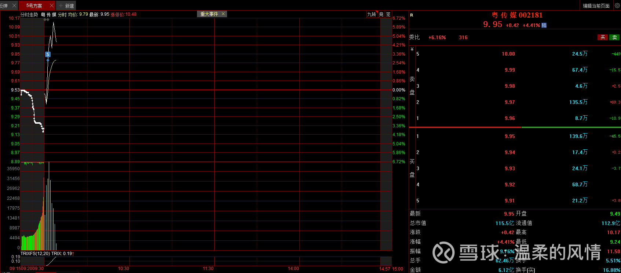The width and height of the screenshot is (621, 273).
Task: Toggle the 笼 price cage button
Action: (388, 14)
